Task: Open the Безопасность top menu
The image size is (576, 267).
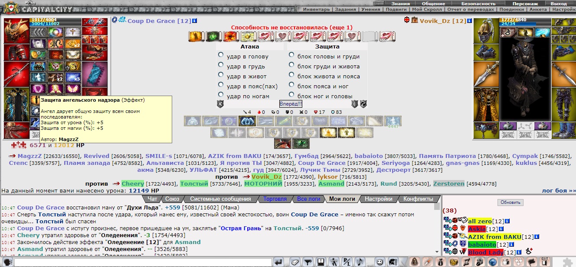Action: 478,3
